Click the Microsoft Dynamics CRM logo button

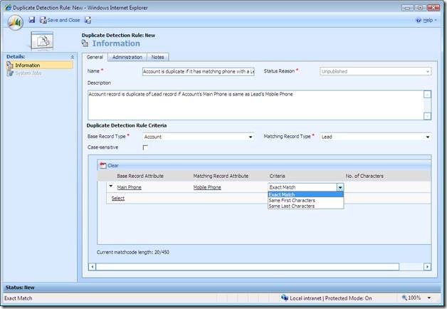[x=15, y=21]
